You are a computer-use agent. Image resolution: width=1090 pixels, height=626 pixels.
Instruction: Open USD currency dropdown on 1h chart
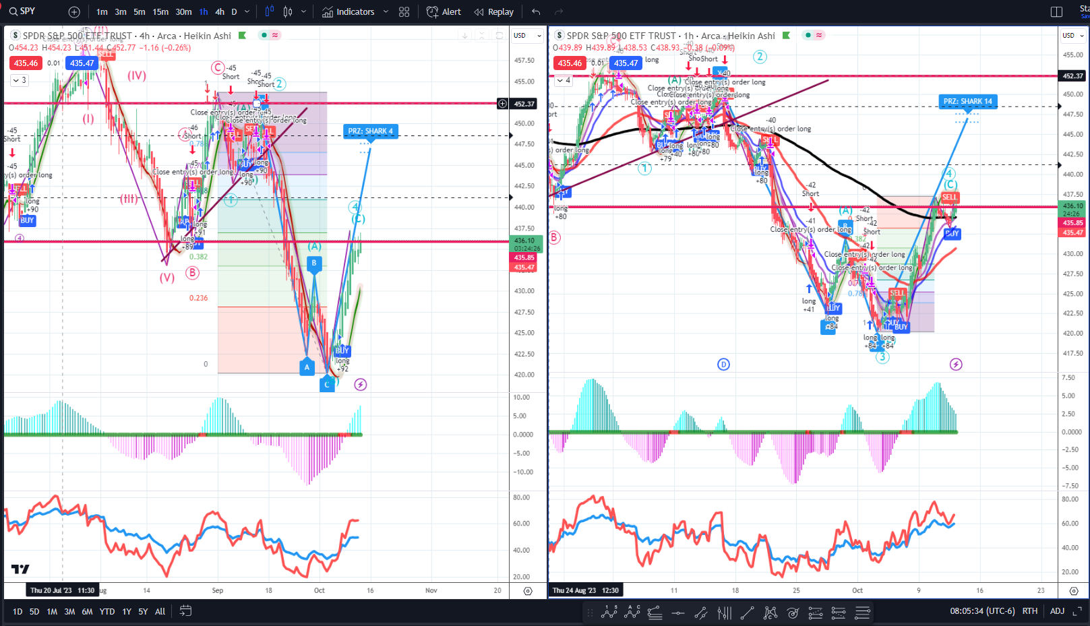pos(1073,36)
